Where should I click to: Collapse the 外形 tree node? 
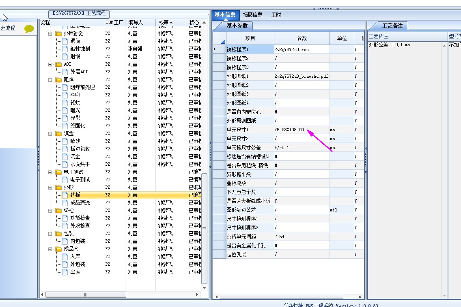(x=50, y=187)
